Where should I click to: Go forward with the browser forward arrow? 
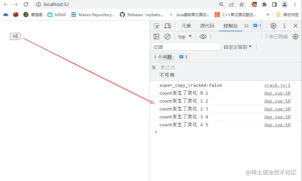tap(16, 4)
